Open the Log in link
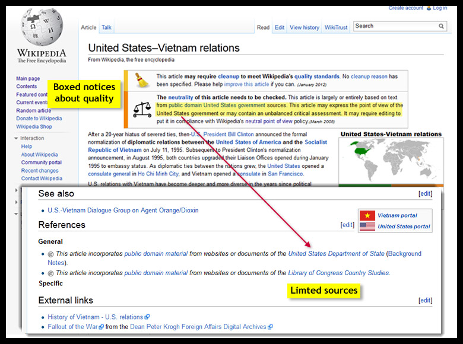 440,8
